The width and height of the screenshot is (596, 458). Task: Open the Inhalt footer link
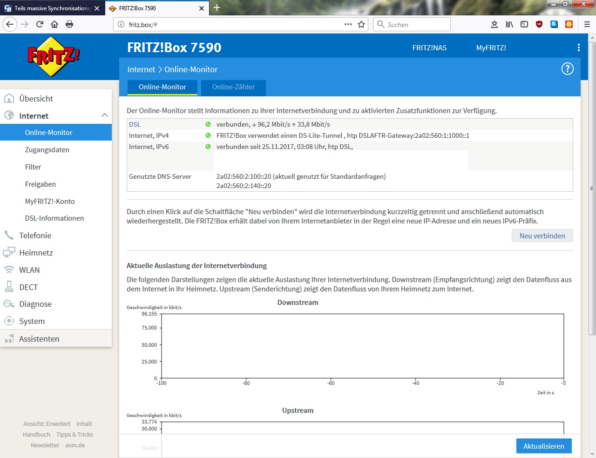coord(84,424)
